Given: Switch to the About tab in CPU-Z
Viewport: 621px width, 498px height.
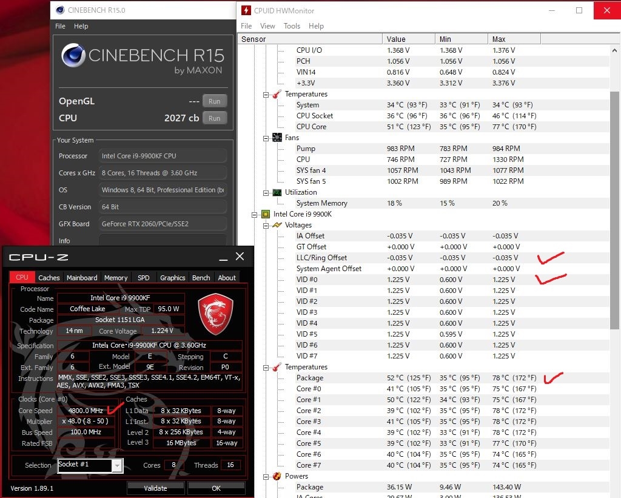Looking at the screenshot, I should click(x=227, y=278).
